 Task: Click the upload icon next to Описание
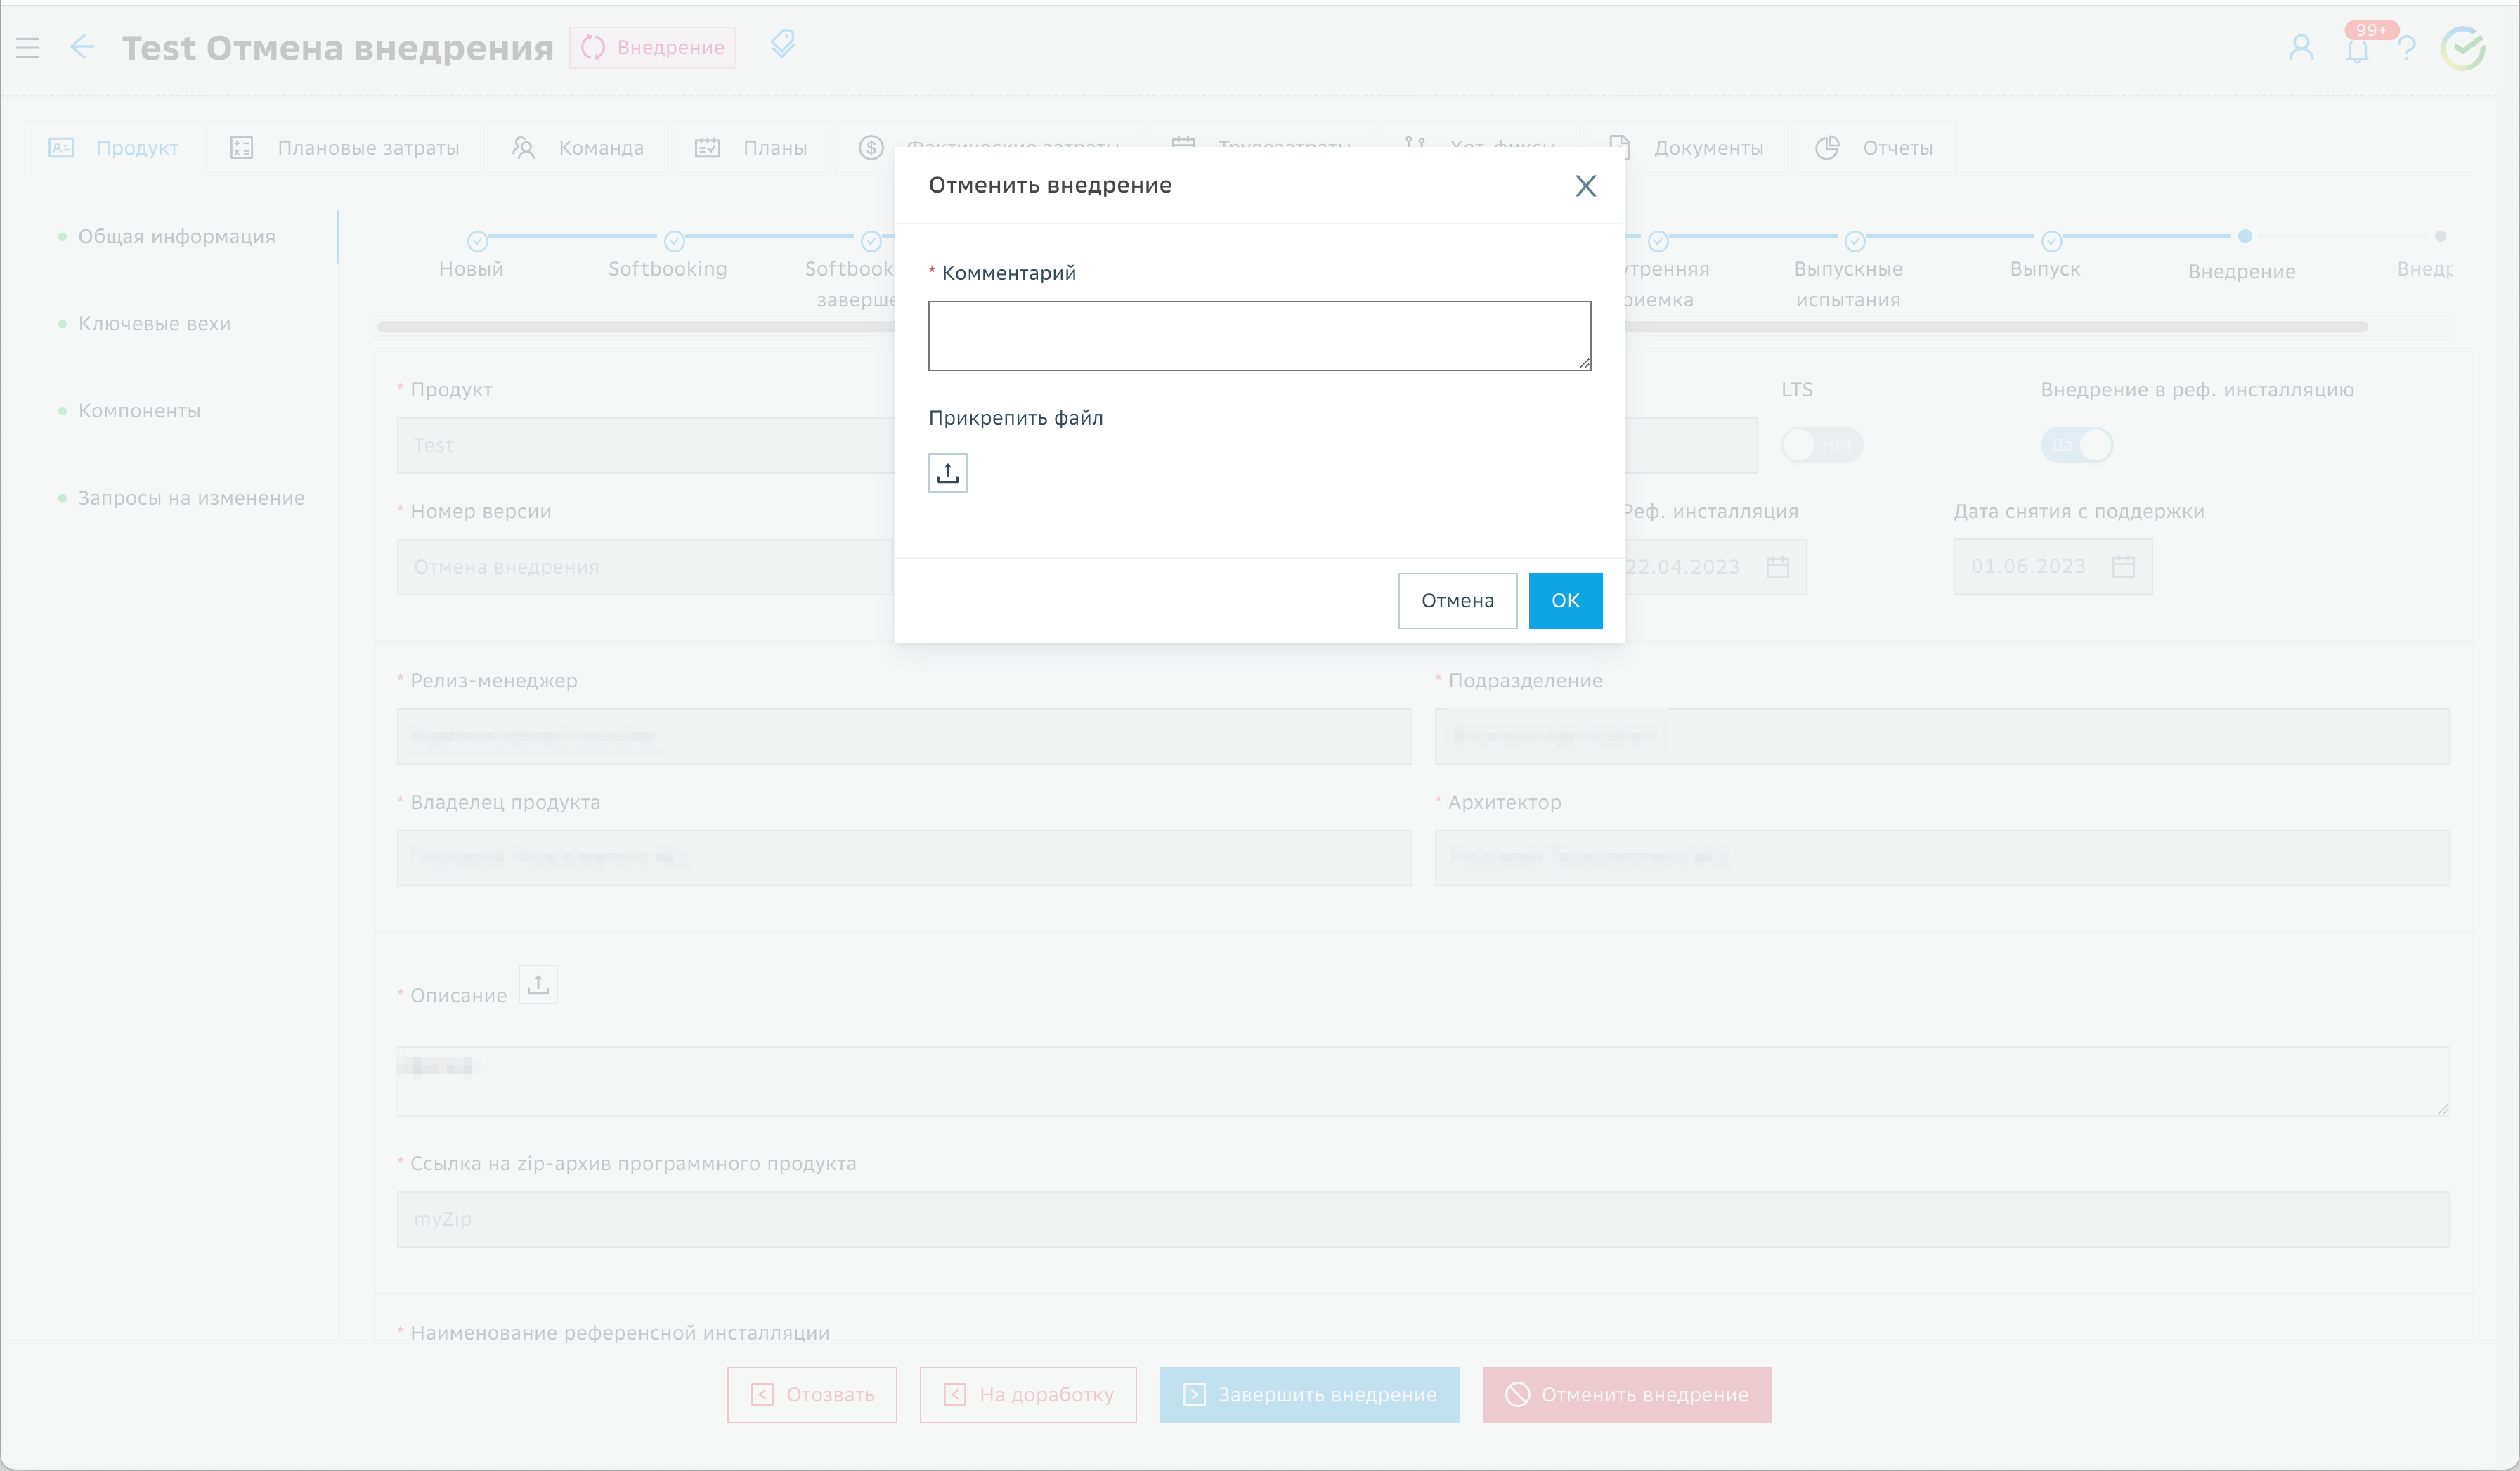coord(538,985)
